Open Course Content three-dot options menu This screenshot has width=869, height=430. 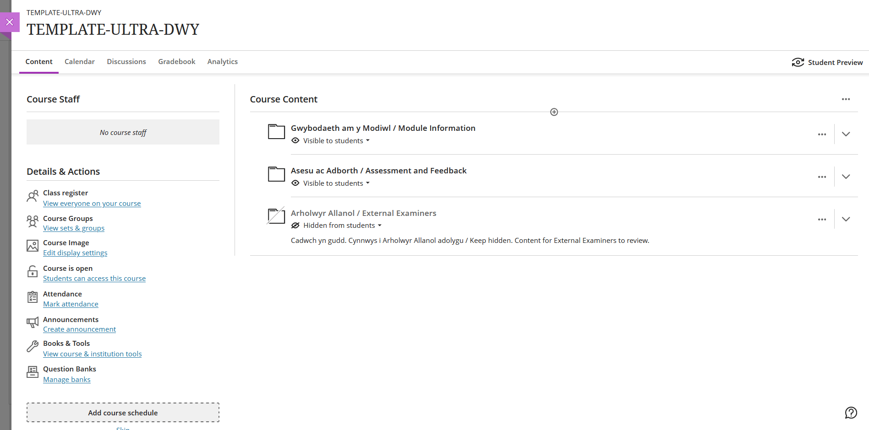[x=846, y=99]
